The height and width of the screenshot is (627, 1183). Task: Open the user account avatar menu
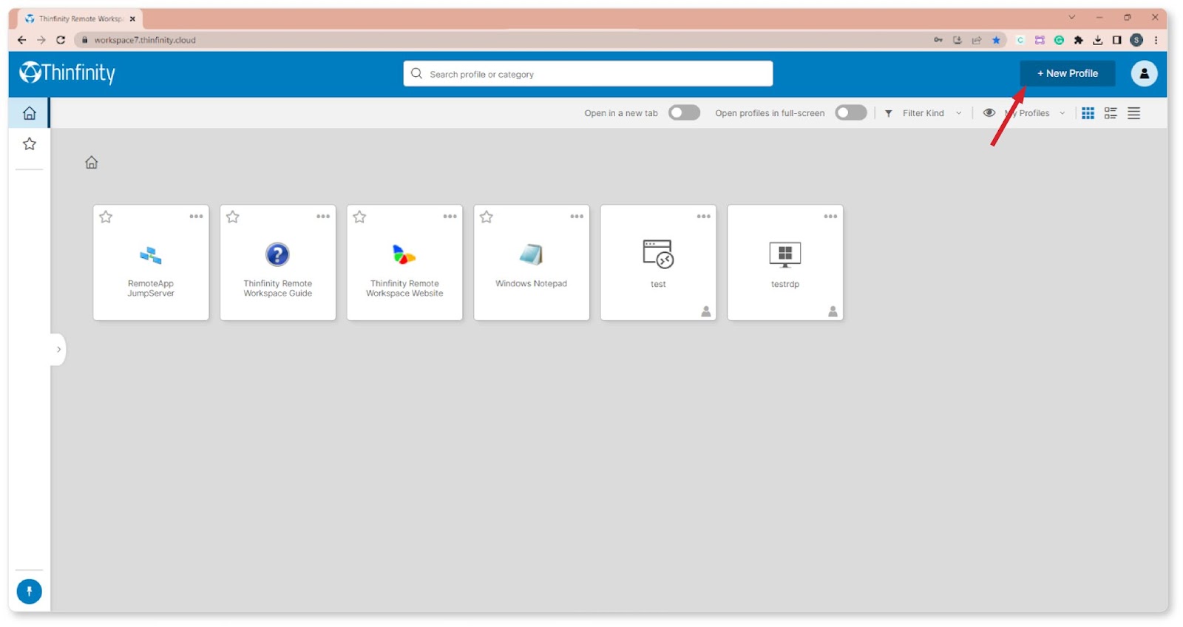click(1144, 73)
